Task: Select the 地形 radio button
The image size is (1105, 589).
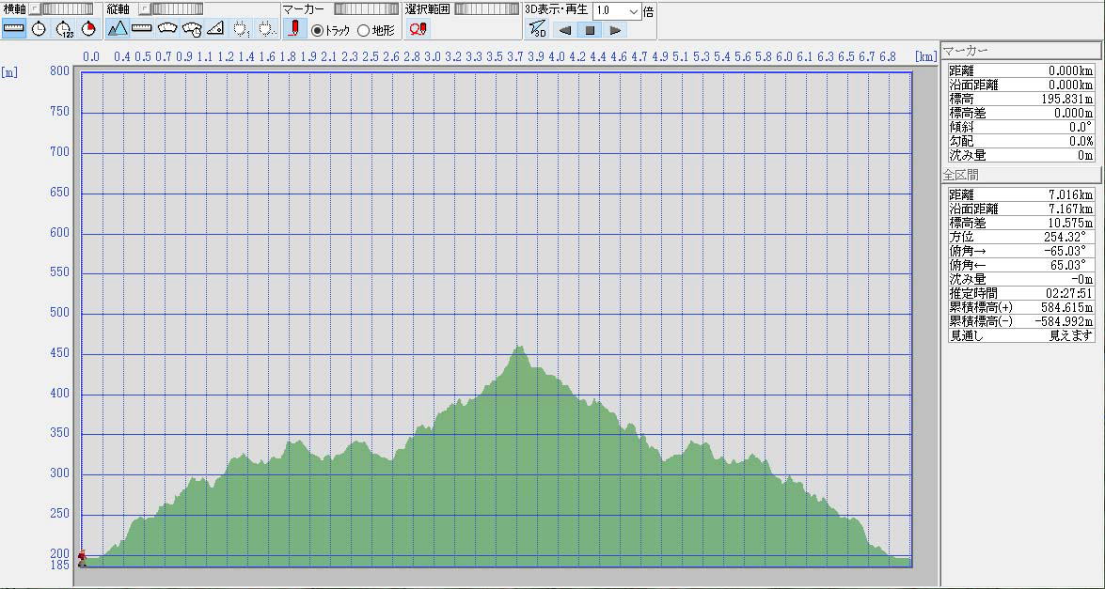Action: (363, 30)
